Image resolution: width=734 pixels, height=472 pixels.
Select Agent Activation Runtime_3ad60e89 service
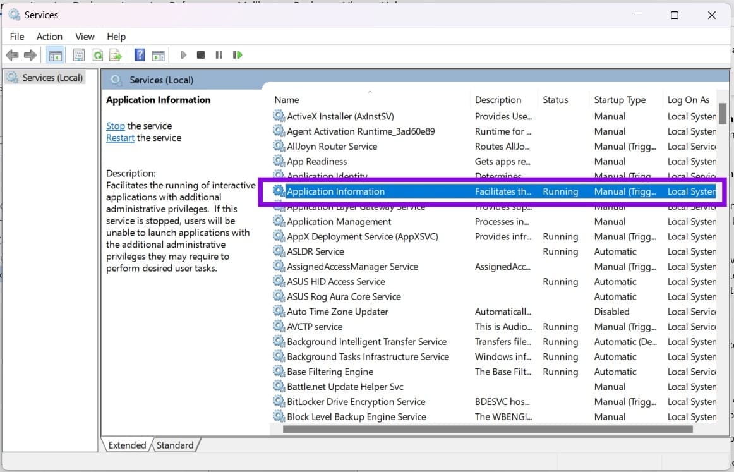pos(493,131)
